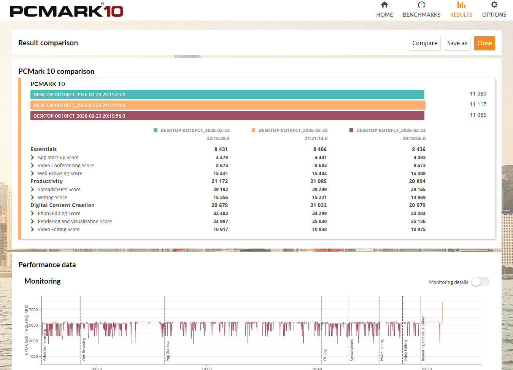Click the Video Editing value 10 917
The height and width of the screenshot is (370, 513).
click(x=221, y=230)
